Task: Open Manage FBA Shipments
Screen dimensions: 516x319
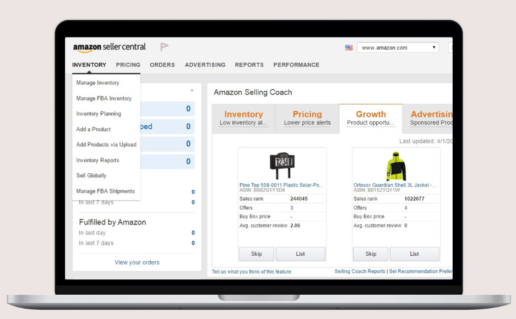Action: [105, 191]
